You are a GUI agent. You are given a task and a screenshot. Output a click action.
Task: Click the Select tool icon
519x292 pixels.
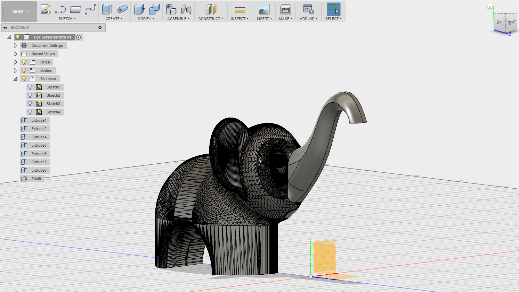tap(334, 9)
